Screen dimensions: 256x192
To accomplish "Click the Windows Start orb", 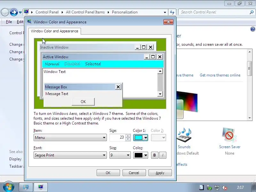I will click(8, 187).
